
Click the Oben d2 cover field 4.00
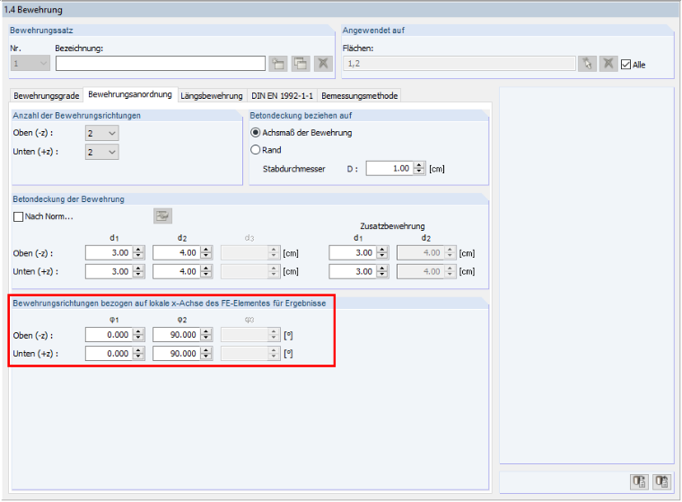tap(177, 253)
